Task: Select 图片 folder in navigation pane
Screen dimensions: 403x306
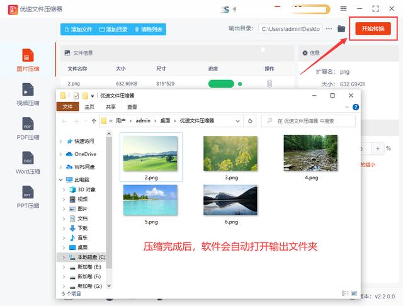Action: coord(82,209)
